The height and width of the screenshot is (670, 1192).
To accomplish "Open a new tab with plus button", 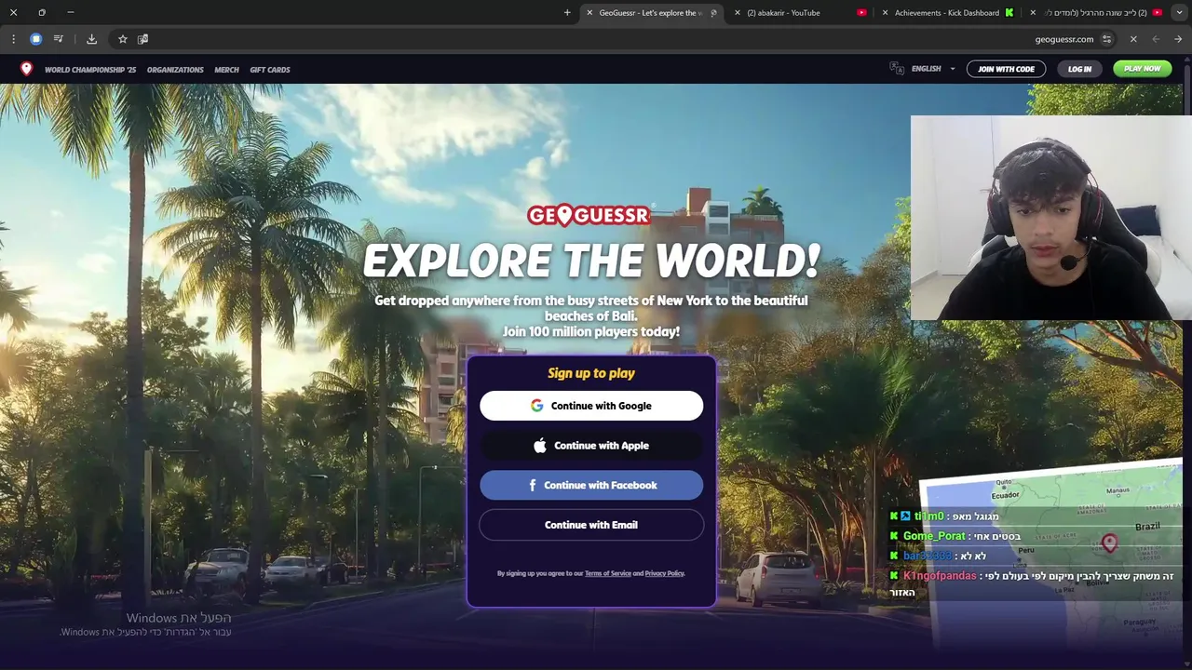I will tap(567, 13).
